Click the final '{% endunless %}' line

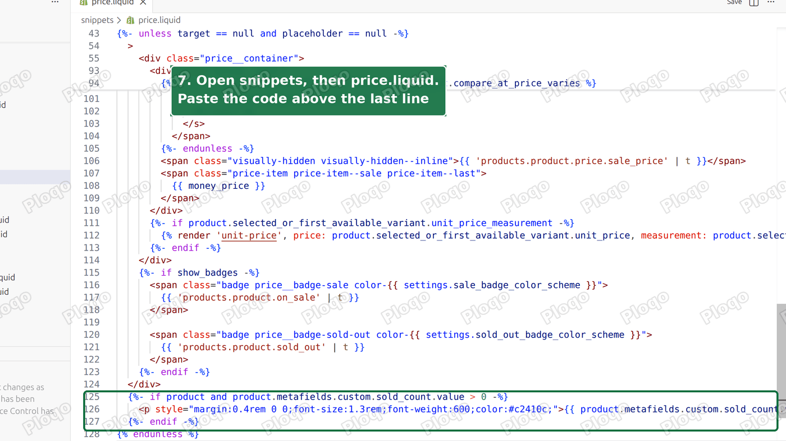158,434
